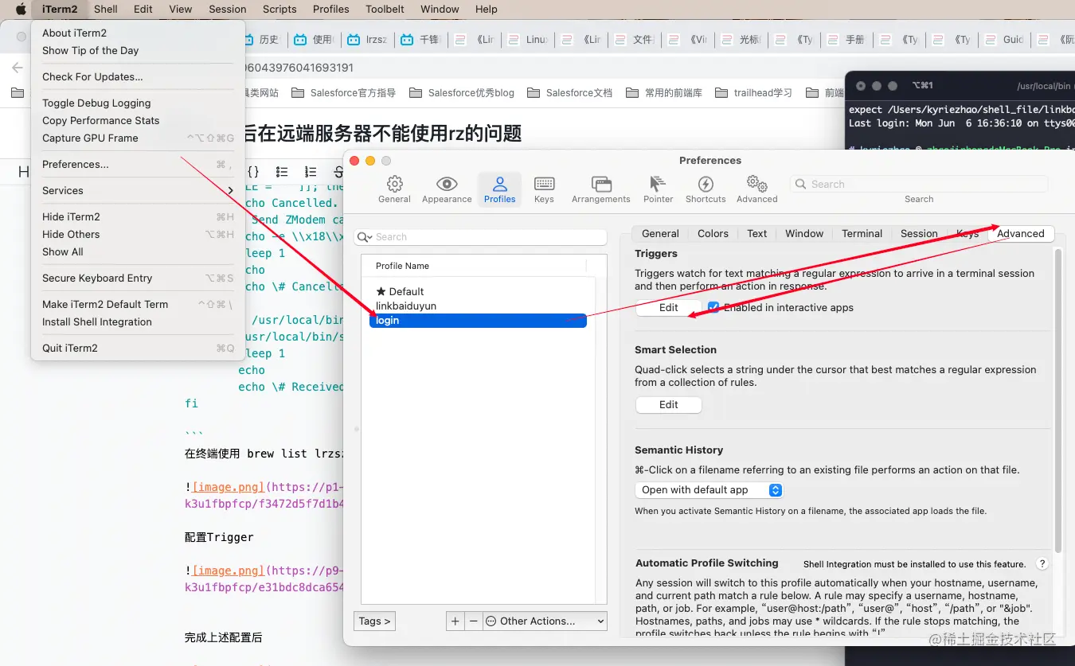
Task: Switch to profile Session tab
Action: pyautogui.click(x=919, y=233)
